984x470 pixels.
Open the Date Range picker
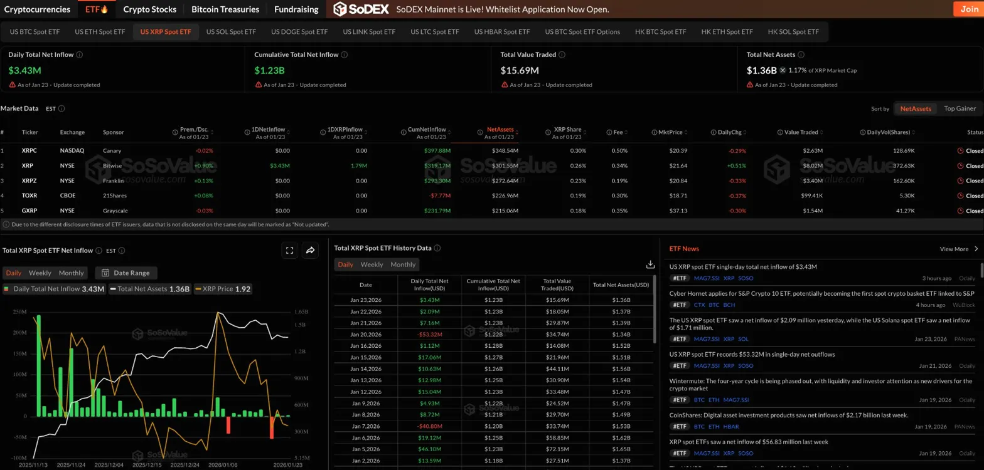point(126,273)
